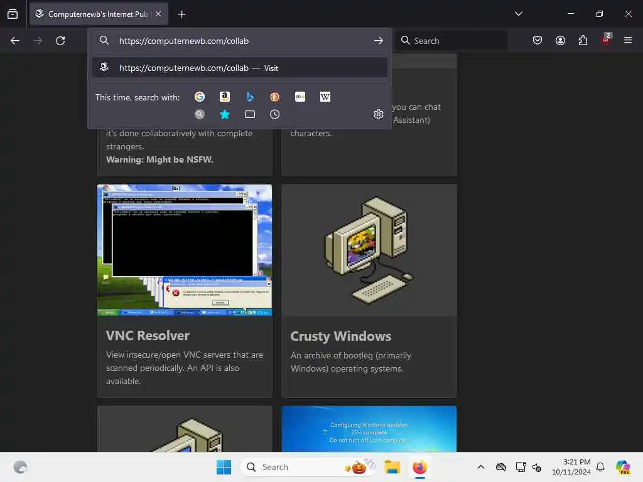Search in history with clock icon

[275, 114]
